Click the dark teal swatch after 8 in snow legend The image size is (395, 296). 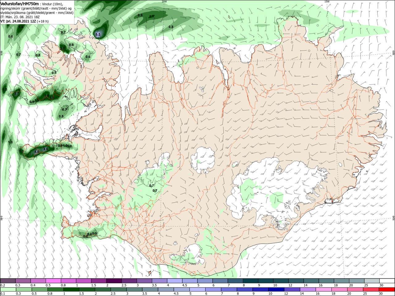(250, 281)
